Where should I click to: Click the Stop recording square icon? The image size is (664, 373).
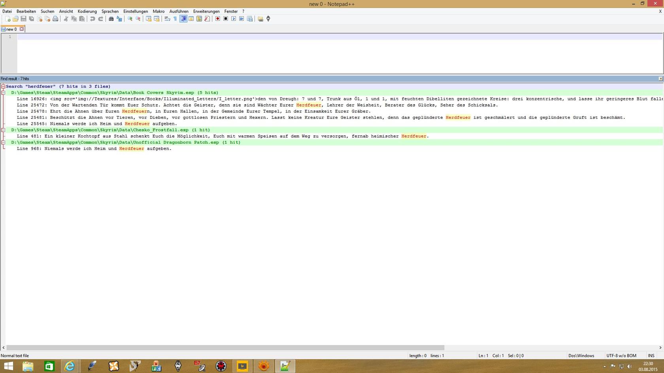click(226, 19)
